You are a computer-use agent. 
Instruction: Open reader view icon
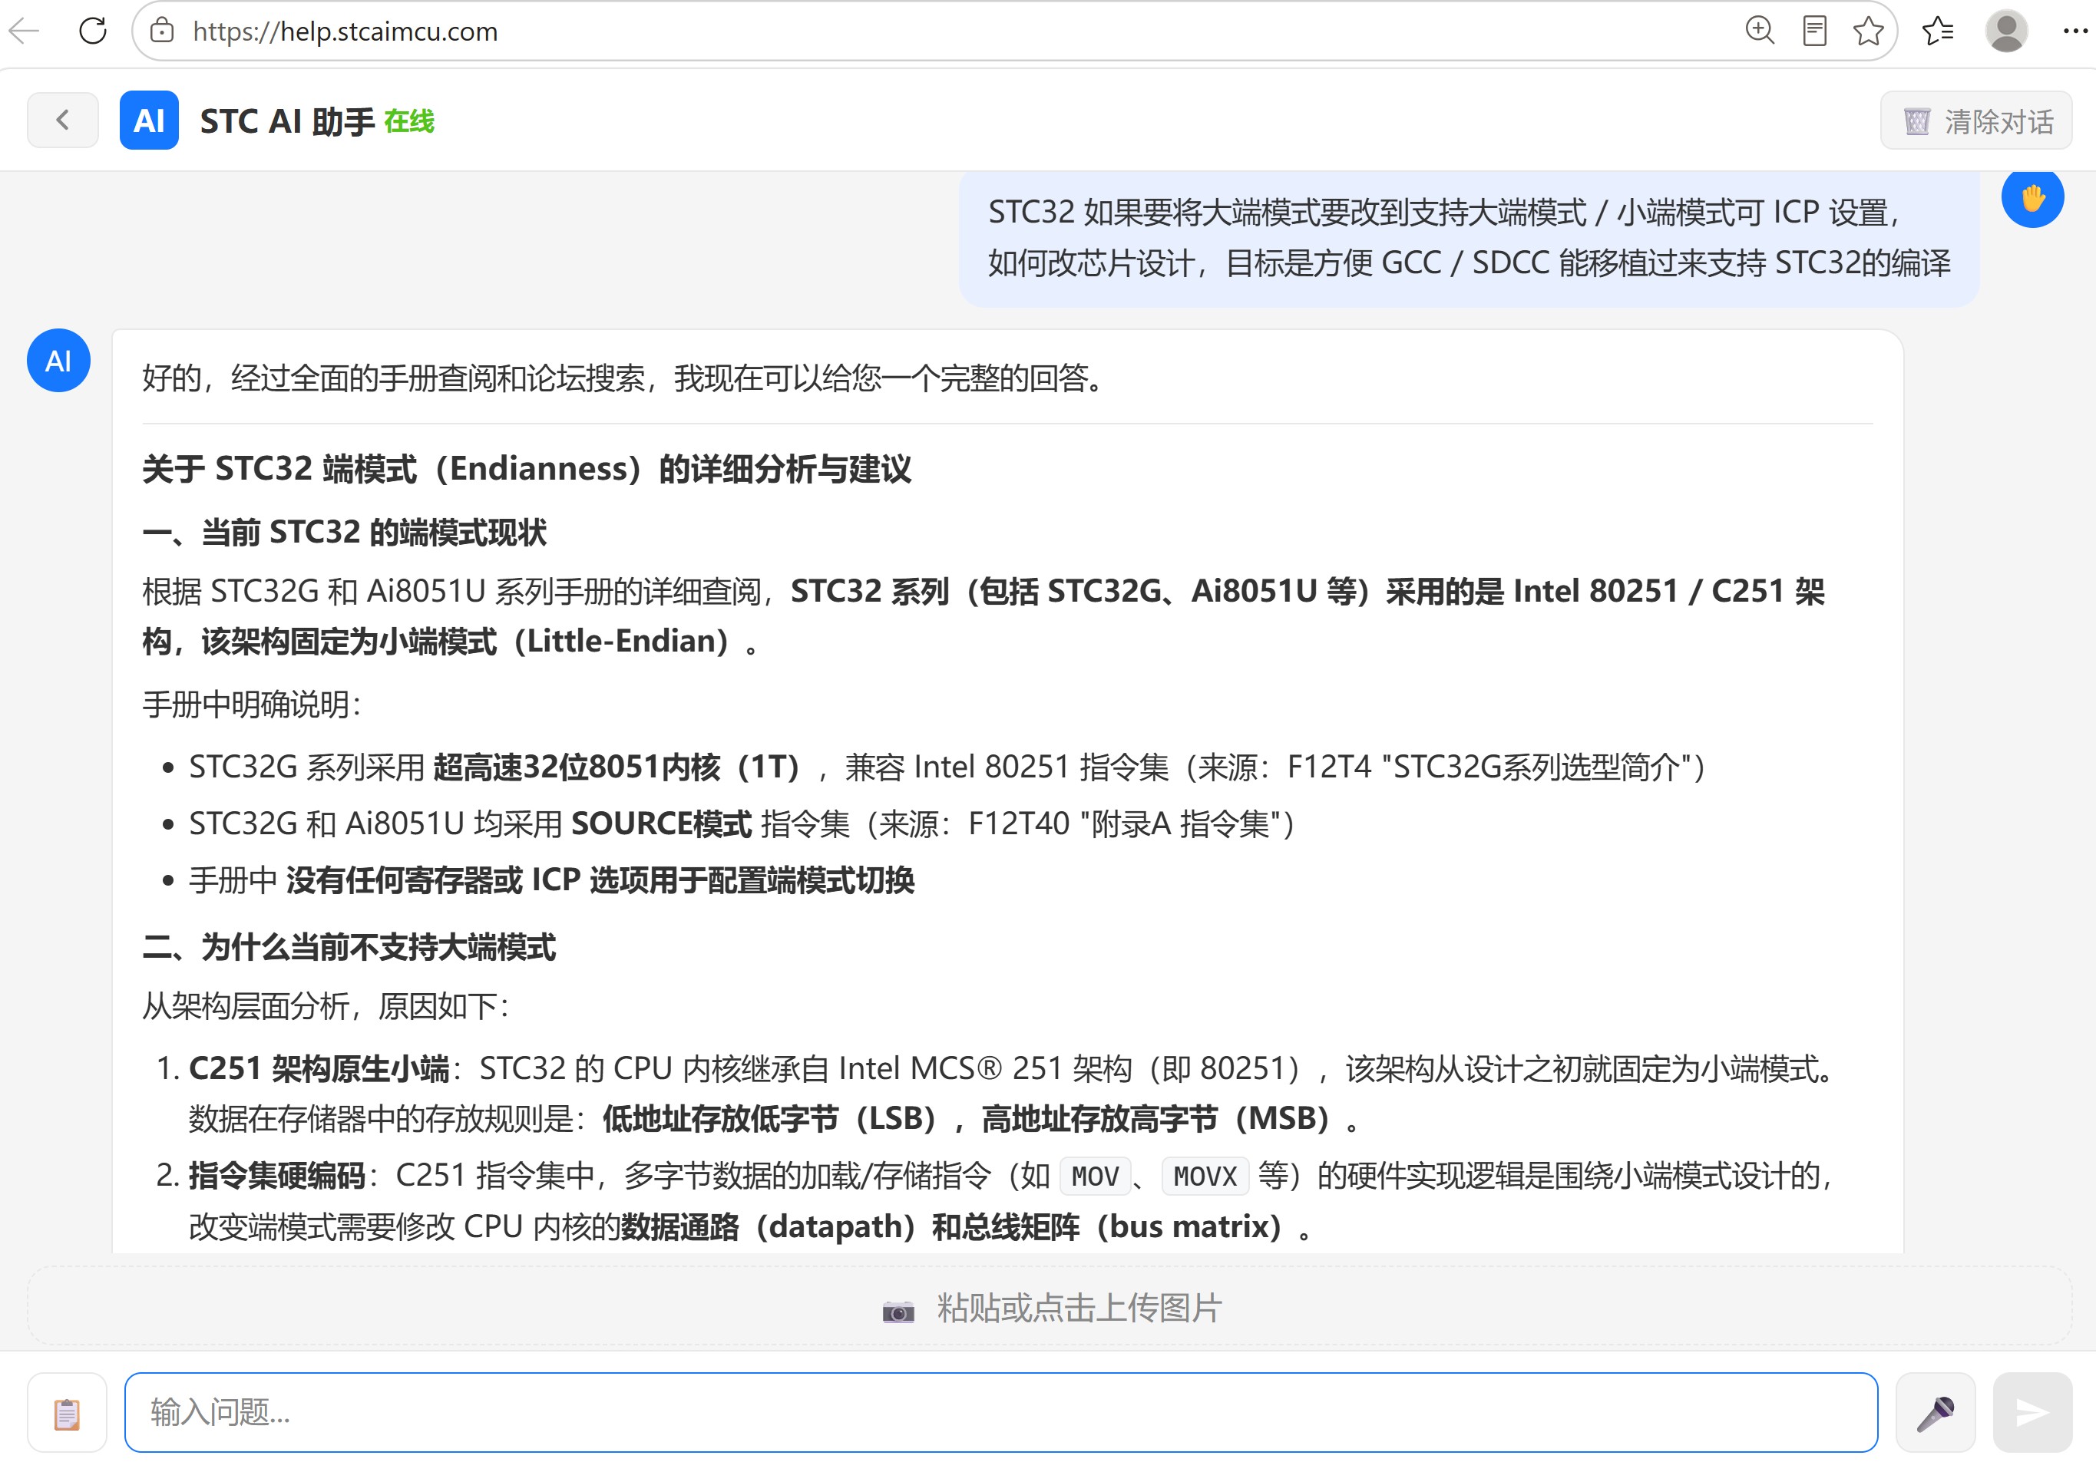[1815, 31]
